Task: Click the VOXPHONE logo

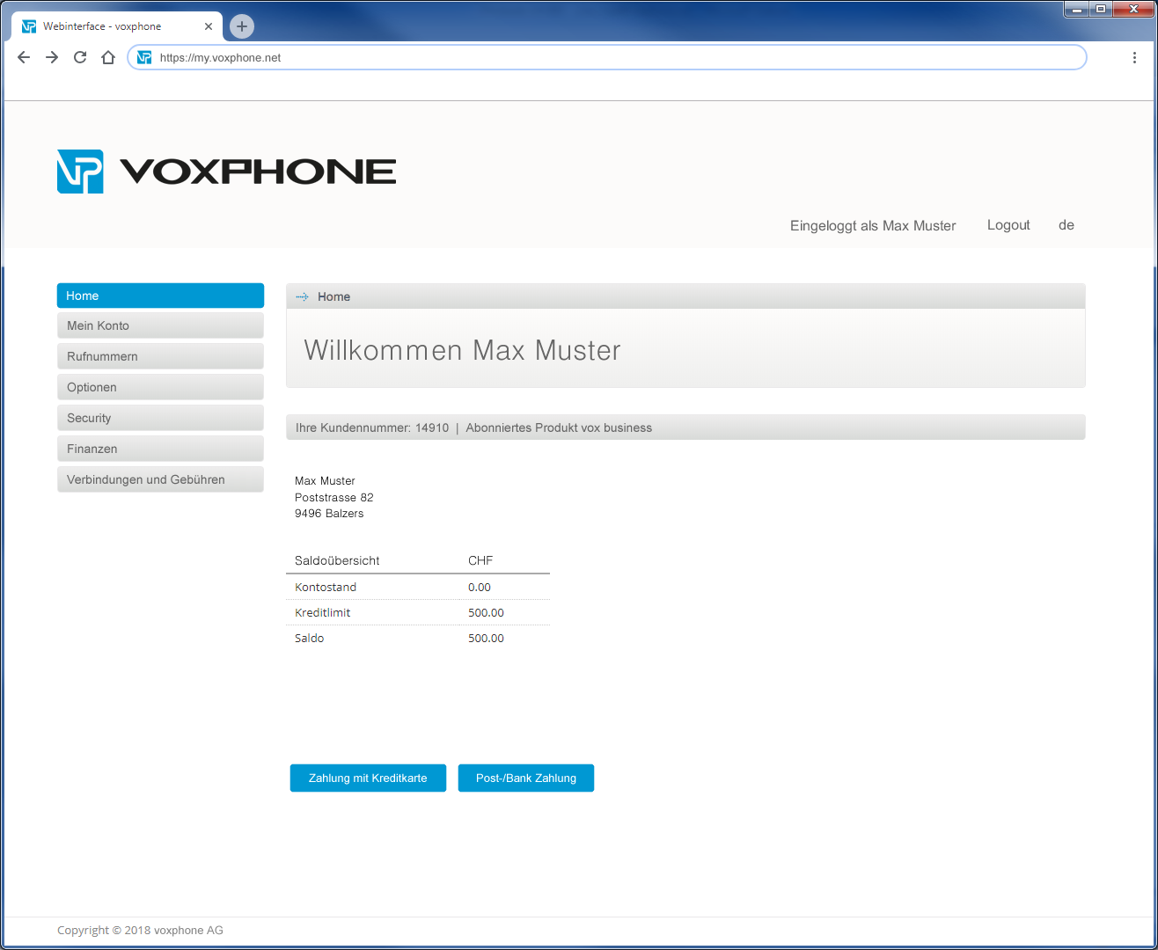Action: [x=227, y=172]
